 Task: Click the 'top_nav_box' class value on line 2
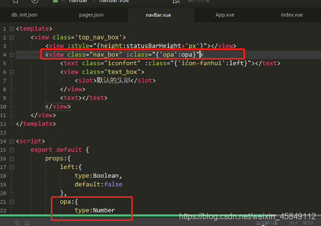[99, 37]
